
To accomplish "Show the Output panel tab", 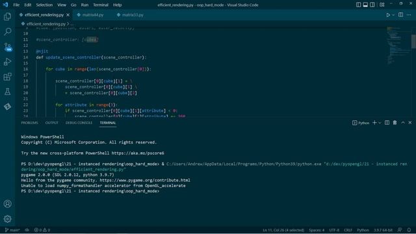I will click(52, 123).
